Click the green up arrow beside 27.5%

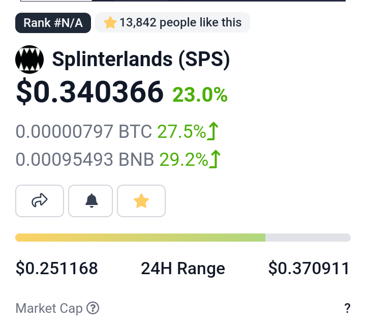pyautogui.click(x=212, y=131)
